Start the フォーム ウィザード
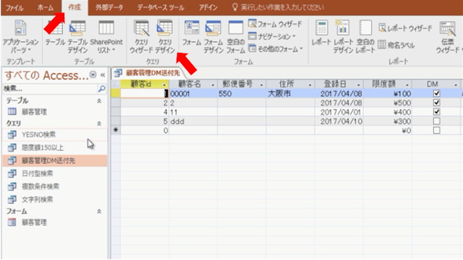 275,24
